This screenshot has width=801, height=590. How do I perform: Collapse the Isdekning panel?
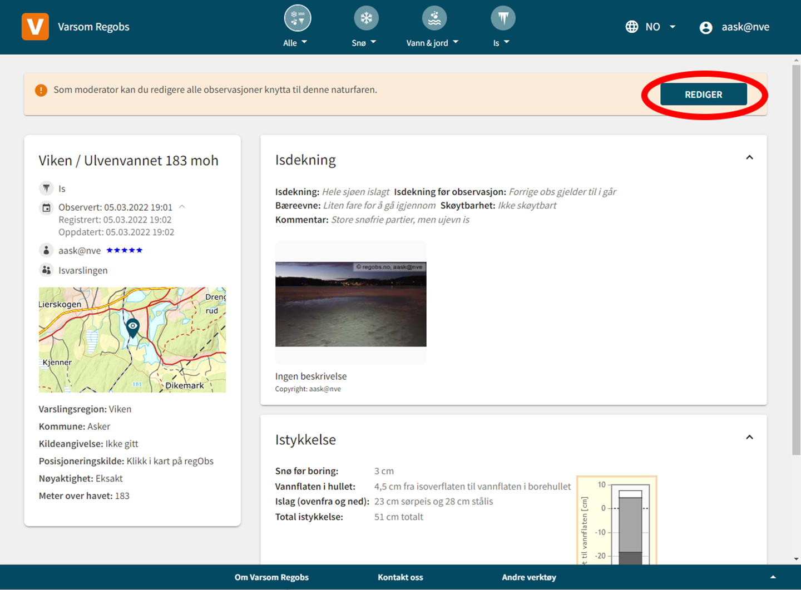pos(749,158)
